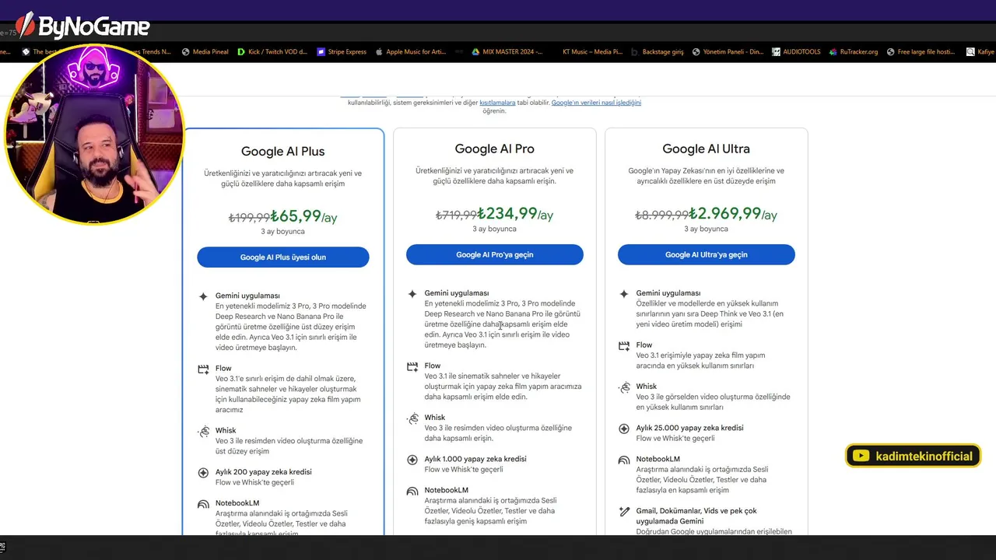
Task: Open The best... bookmark in bookmarks bar
Action: coord(38,52)
